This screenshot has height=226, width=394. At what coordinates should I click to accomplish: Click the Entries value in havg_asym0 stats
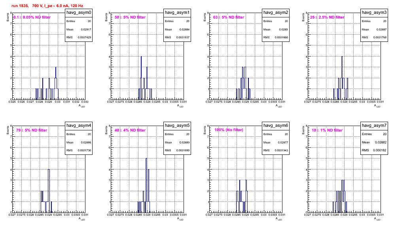click(x=89, y=21)
